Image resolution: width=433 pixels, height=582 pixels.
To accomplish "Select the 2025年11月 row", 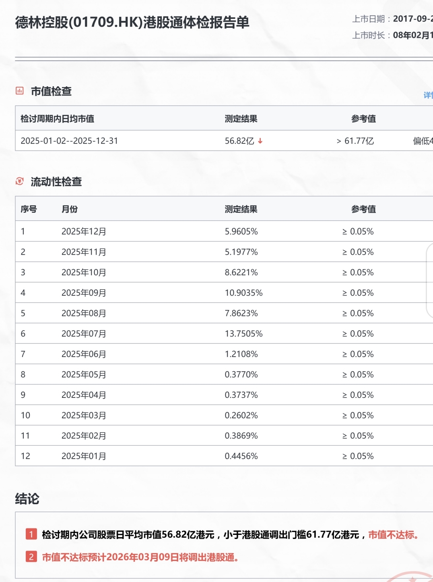I will coord(224,252).
